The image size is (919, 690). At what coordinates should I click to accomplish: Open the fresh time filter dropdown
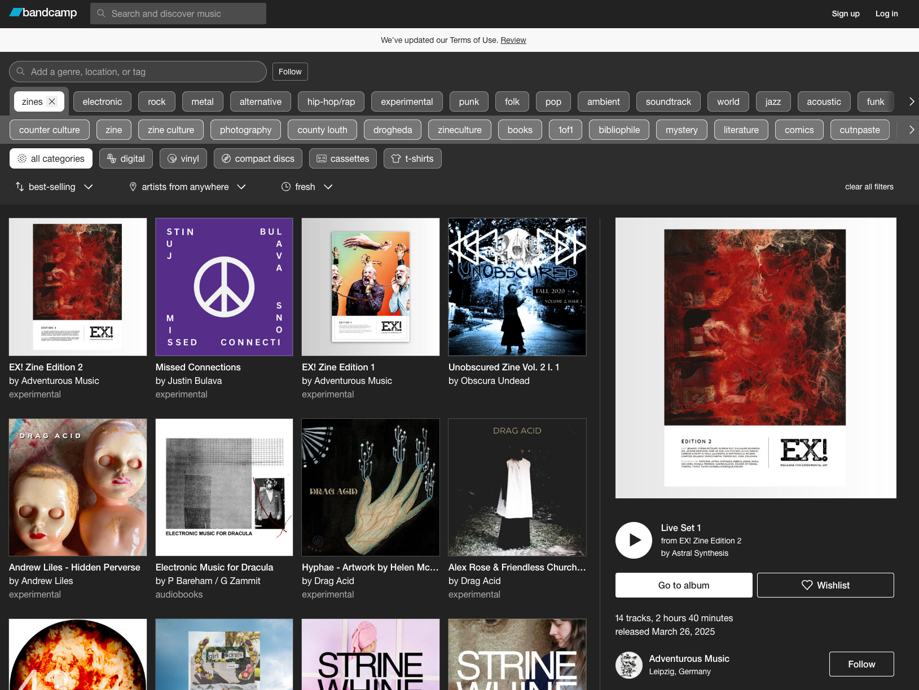307,187
